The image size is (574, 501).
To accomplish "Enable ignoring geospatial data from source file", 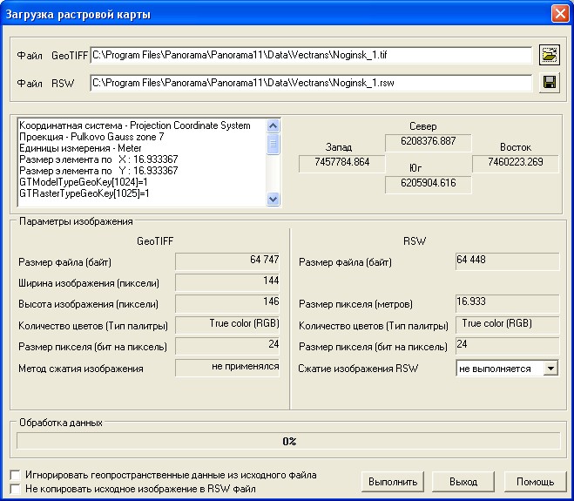I will click(15, 475).
